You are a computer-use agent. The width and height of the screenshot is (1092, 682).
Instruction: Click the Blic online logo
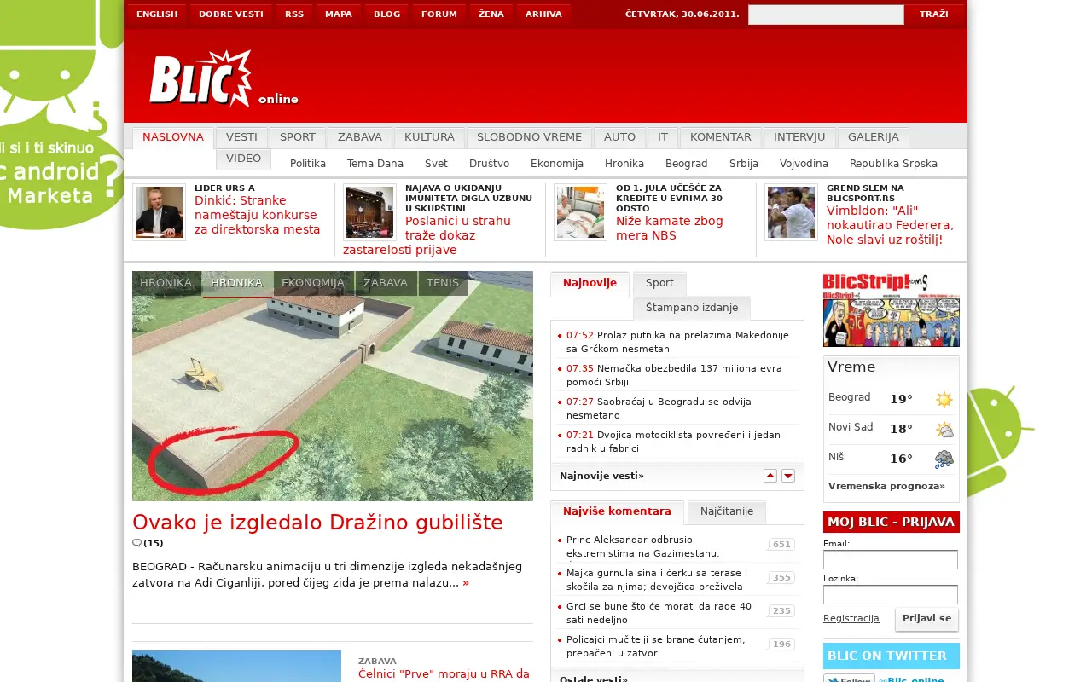(x=224, y=79)
